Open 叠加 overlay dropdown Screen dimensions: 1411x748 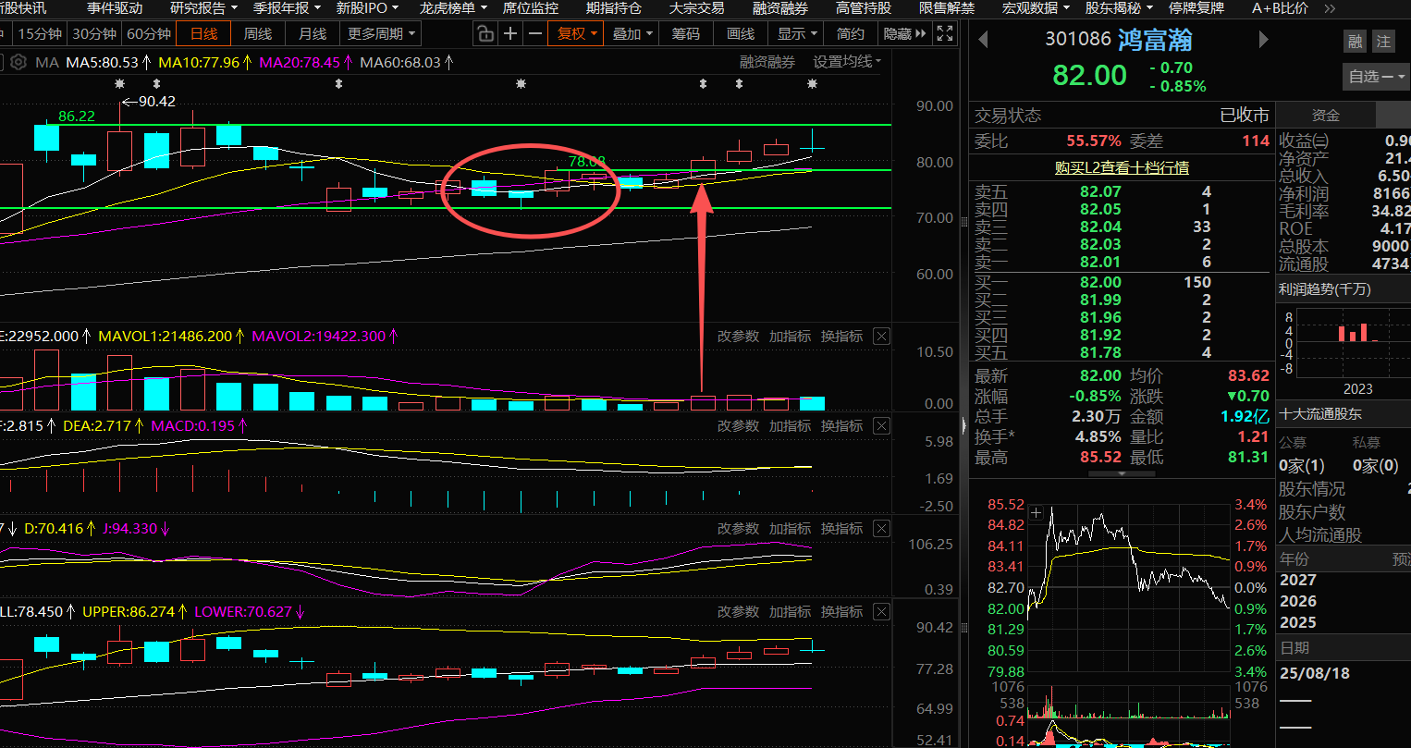[x=632, y=34]
